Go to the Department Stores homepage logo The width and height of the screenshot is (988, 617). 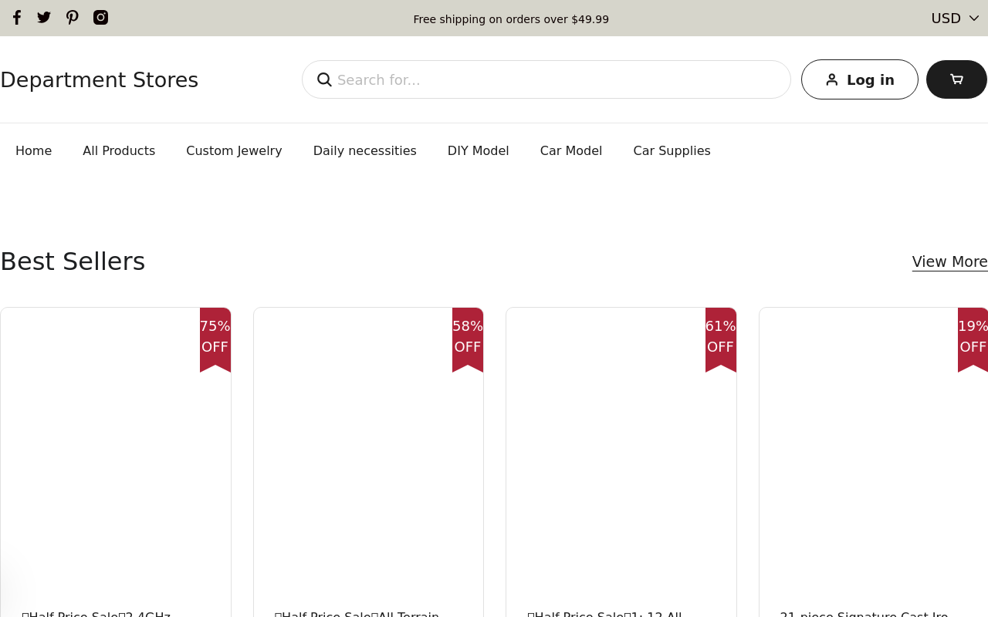[x=100, y=80]
